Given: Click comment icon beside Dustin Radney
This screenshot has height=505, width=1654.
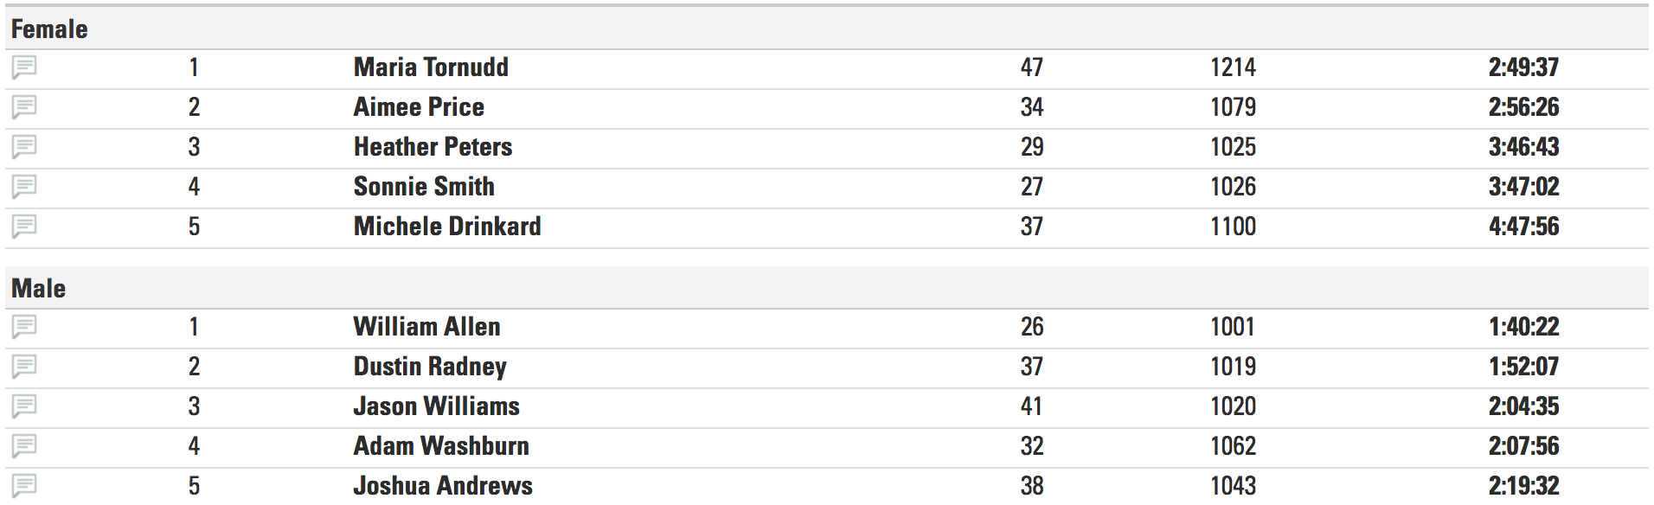Looking at the screenshot, I should point(24,367).
